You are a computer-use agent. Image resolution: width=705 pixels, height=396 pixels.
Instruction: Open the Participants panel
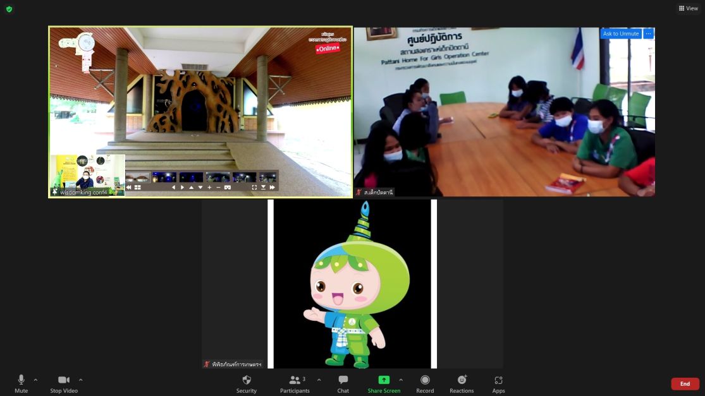[295, 384]
